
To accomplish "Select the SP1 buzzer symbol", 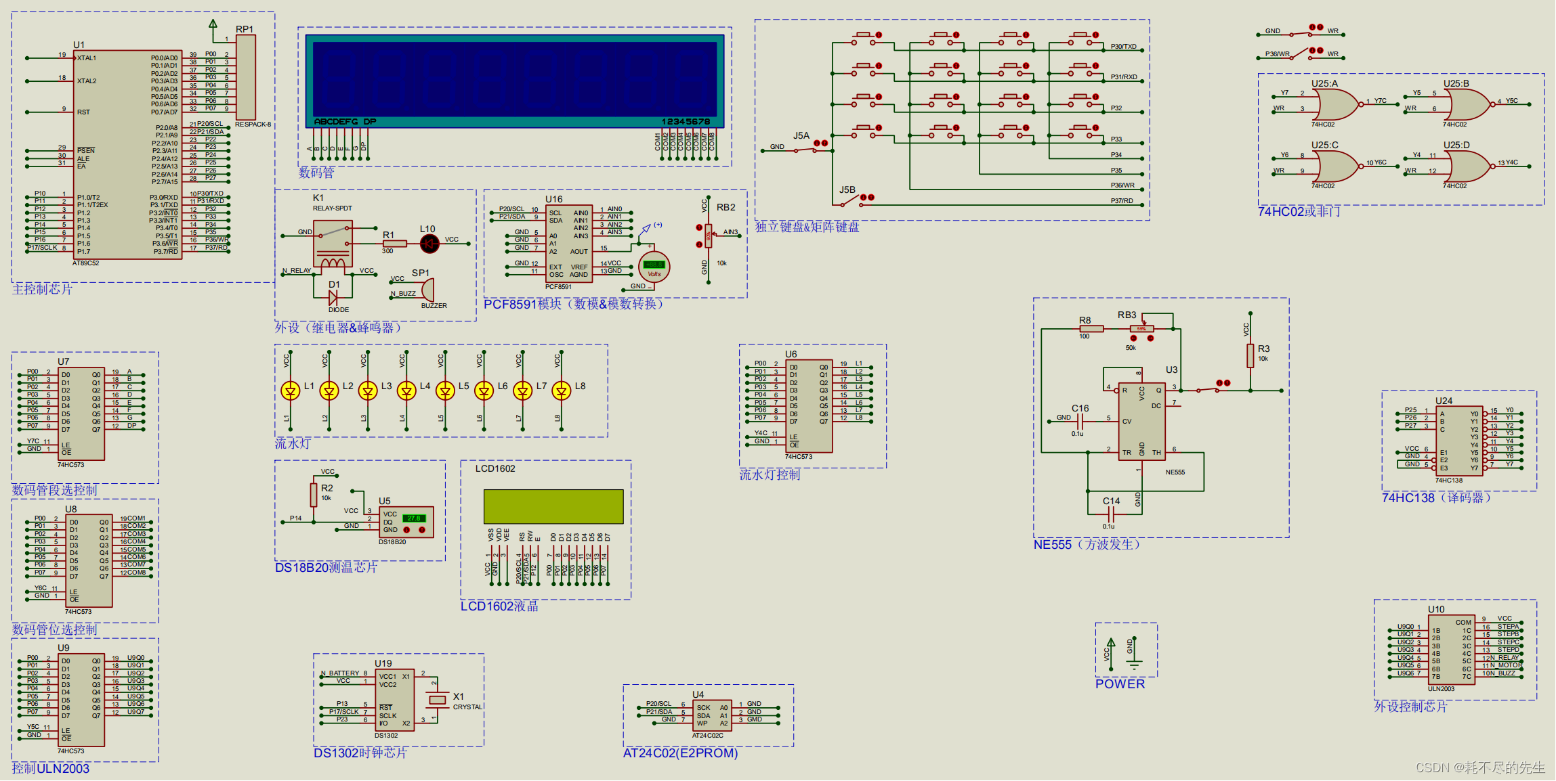I will (427, 290).
